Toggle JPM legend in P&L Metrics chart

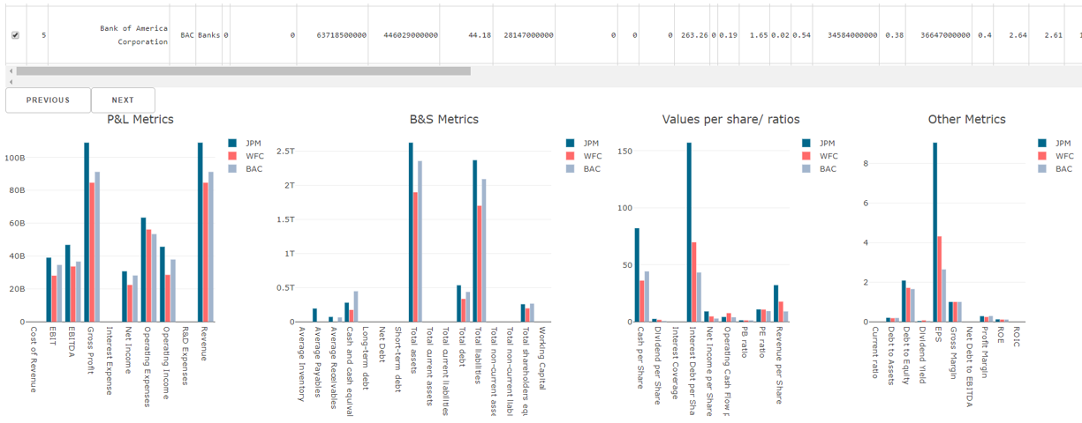246,143
